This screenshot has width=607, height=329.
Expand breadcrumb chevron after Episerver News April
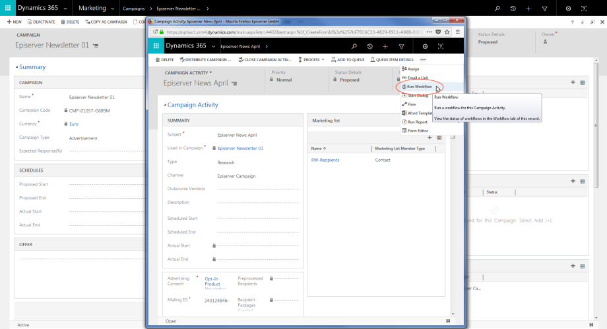click(x=267, y=46)
